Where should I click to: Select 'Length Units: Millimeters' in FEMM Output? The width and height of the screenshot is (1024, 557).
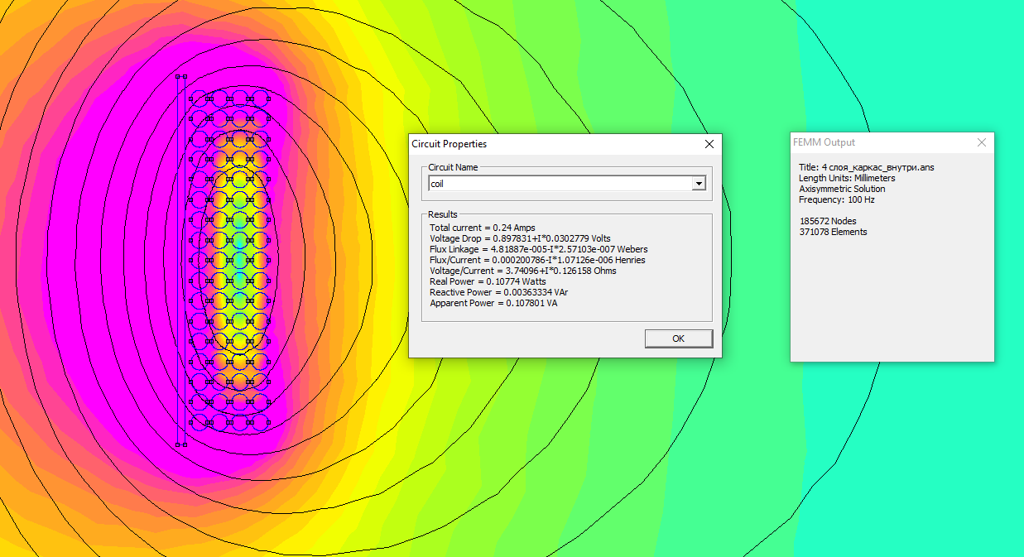pyautogui.click(x=847, y=178)
